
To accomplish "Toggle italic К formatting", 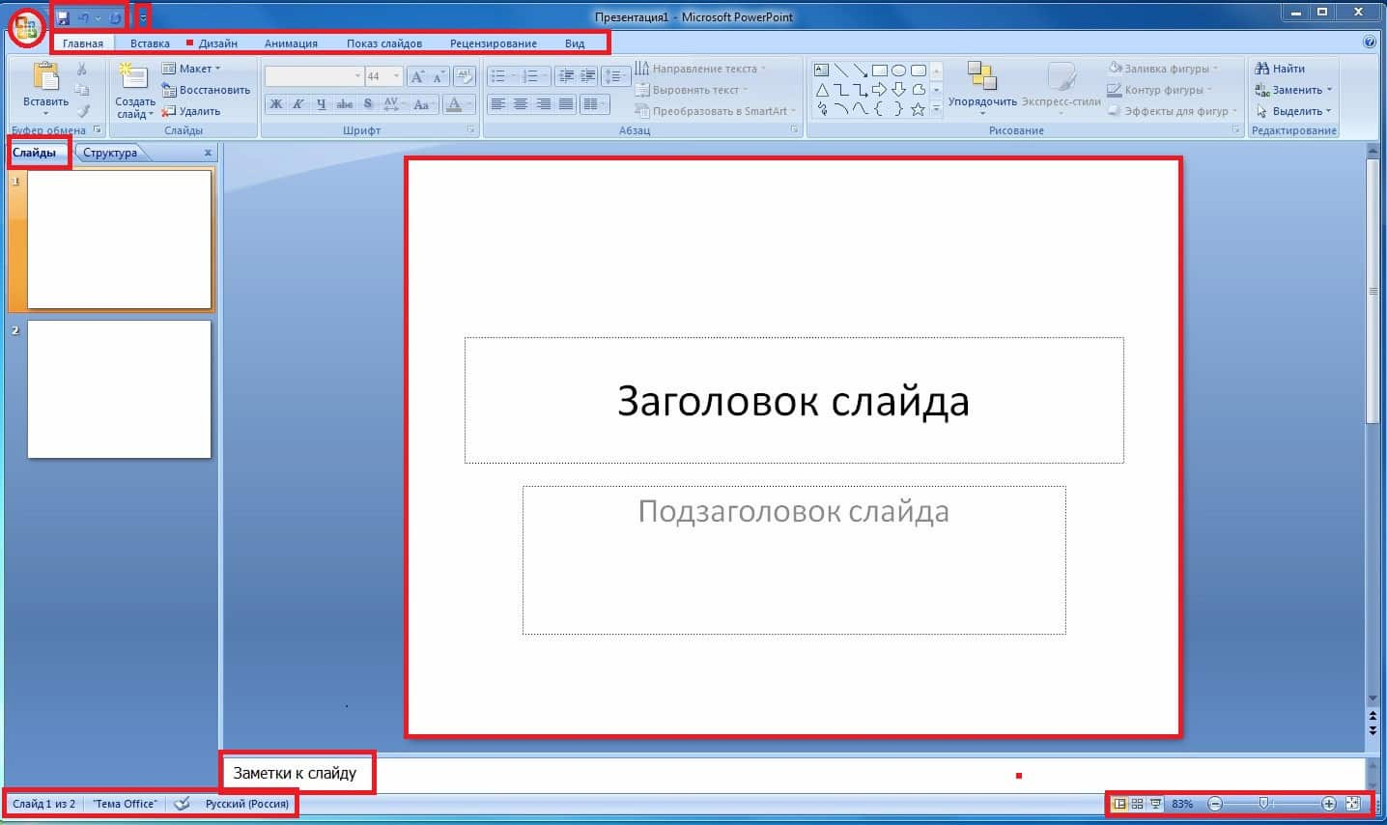I will [x=298, y=104].
